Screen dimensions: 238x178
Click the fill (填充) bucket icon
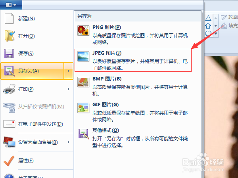coord(224,25)
